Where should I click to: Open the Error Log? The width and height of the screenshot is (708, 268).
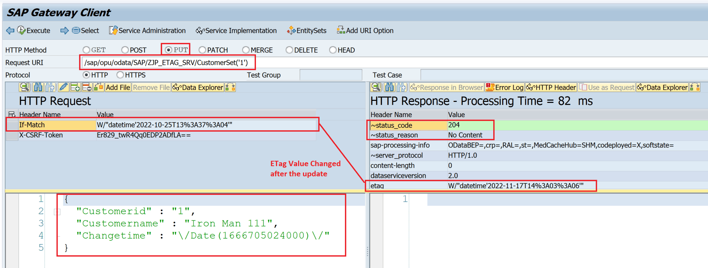(505, 87)
